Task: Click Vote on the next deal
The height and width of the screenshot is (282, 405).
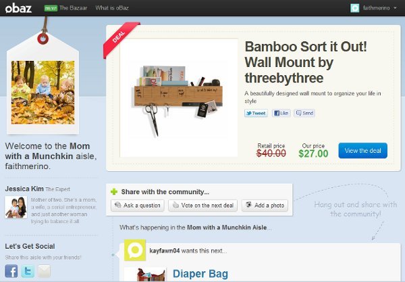Action: click(202, 206)
